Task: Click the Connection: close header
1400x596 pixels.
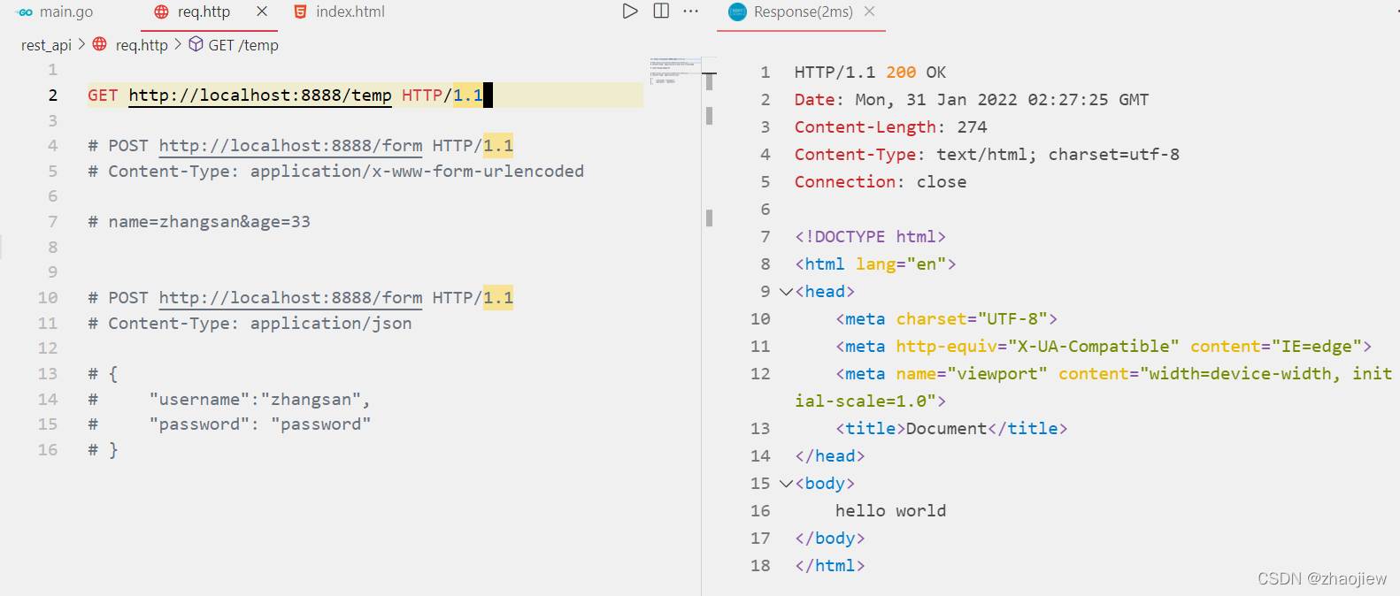Action: 881,182
